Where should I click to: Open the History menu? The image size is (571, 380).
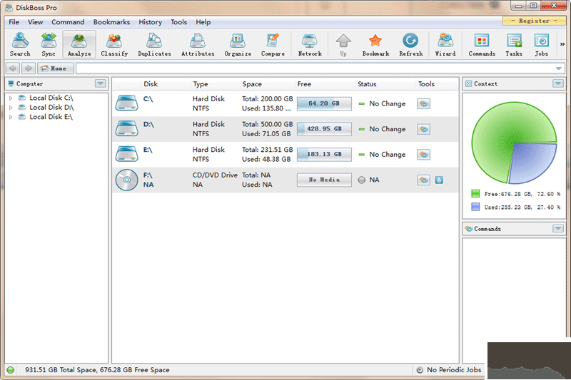(150, 22)
